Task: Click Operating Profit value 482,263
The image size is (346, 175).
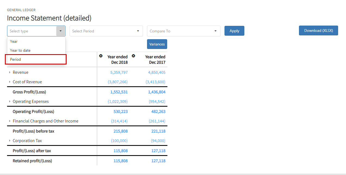Action: tap(158, 112)
